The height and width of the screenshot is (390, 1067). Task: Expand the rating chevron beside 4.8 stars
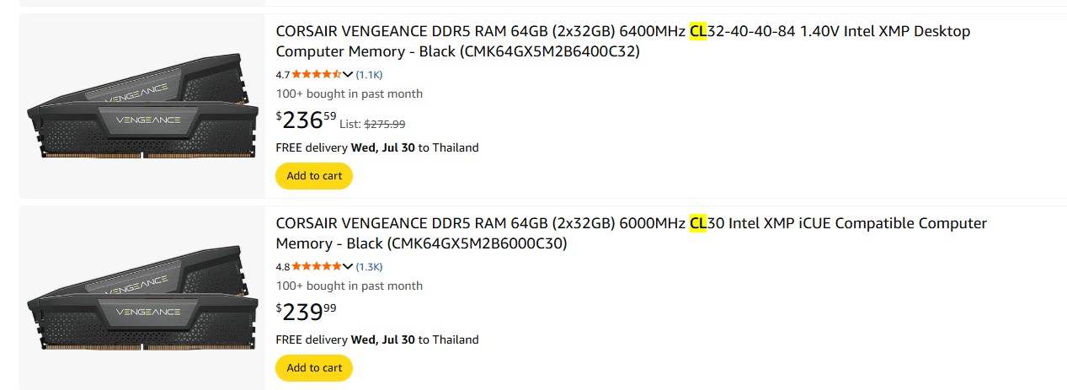coord(348,266)
